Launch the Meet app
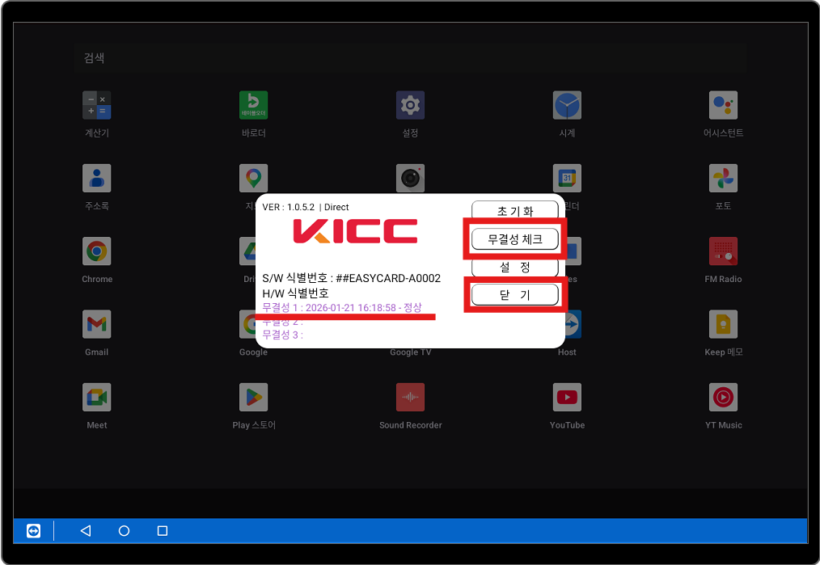Image resolution: width=820 pixels, height=565 pixels. pyautogui.click(x=97, y=398)
